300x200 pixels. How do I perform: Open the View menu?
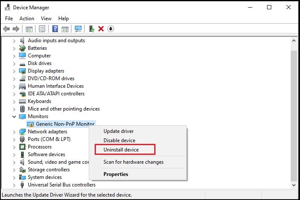pos(46,19)
